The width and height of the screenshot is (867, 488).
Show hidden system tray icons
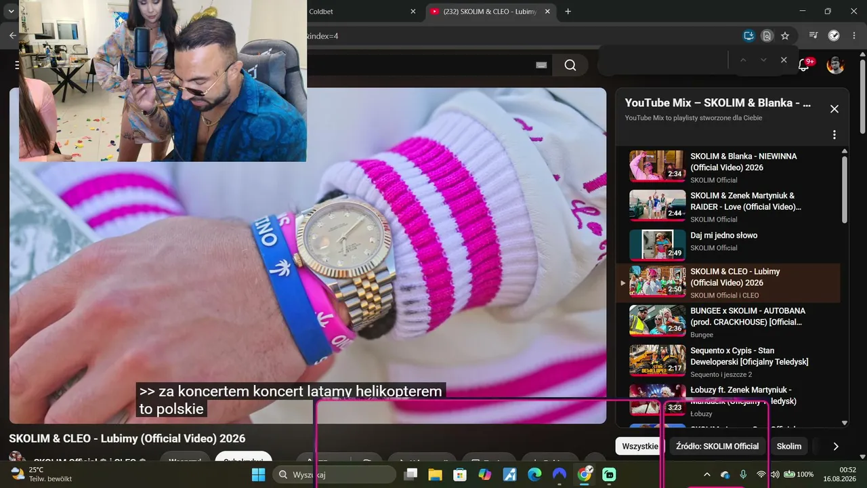(x=707, y=474)
